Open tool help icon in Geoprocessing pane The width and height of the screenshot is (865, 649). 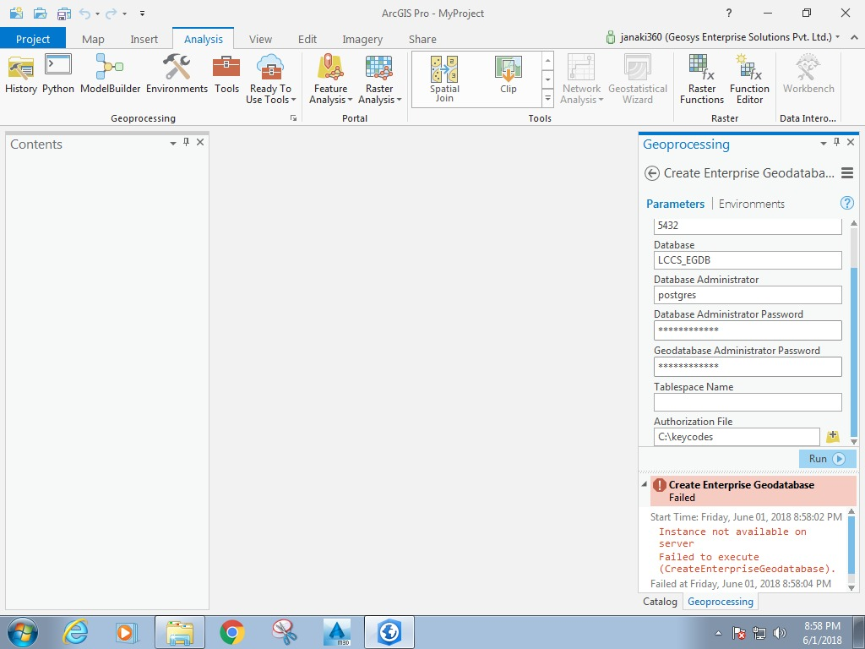point(846,203)
